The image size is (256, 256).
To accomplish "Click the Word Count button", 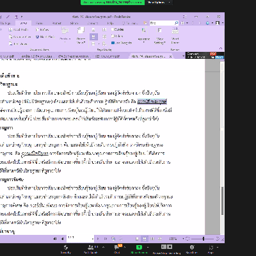I will (x=175, y=36).
